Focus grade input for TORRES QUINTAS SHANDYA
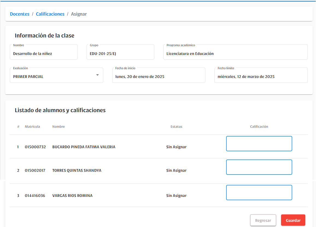Screen dimensions: 316x227 (x=259, y=167)
